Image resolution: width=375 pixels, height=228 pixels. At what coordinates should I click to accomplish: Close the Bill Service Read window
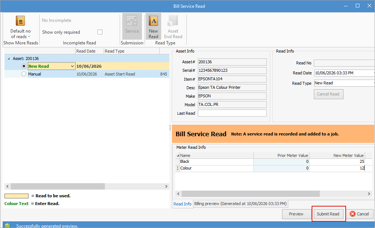(x=369, y=6)
